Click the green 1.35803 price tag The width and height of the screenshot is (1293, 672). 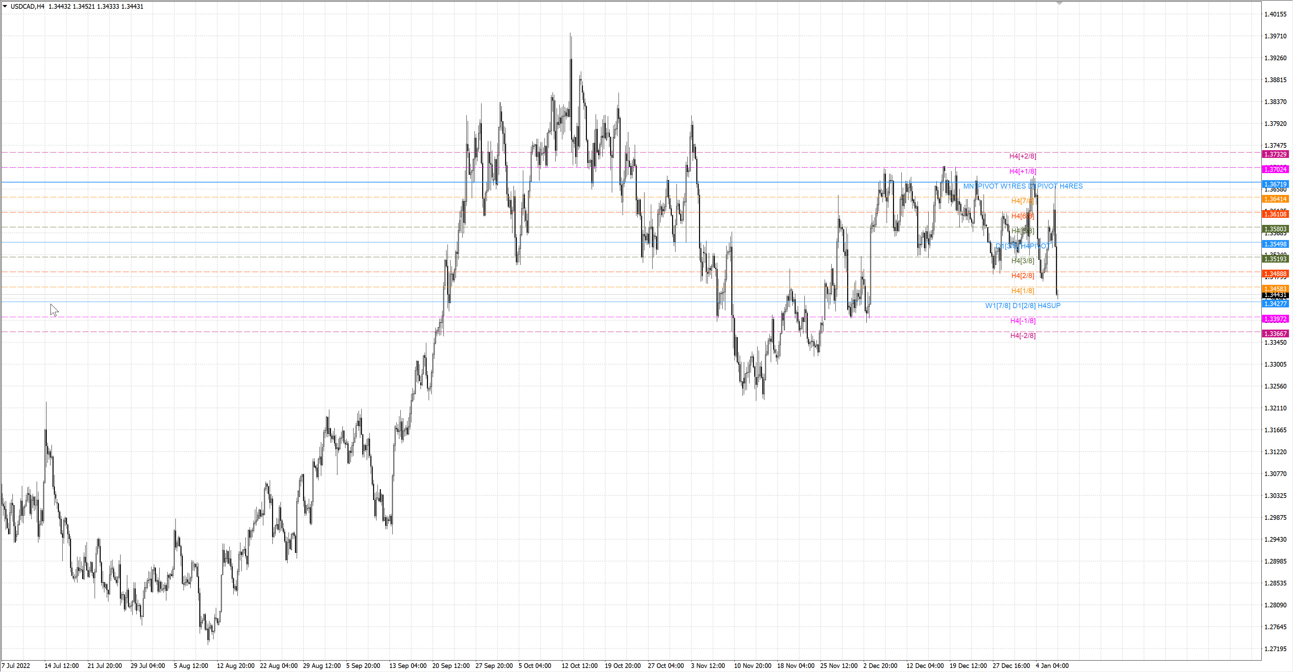point(1275,229)
